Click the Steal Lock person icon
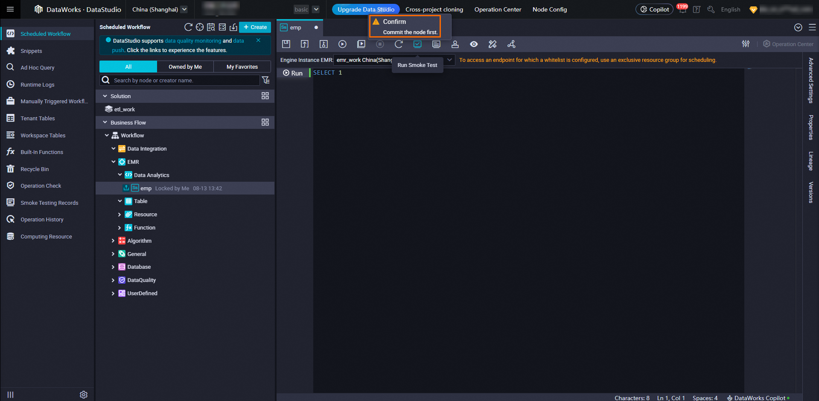Viewport: 819px width, 401px height. [x=455, y=44]
